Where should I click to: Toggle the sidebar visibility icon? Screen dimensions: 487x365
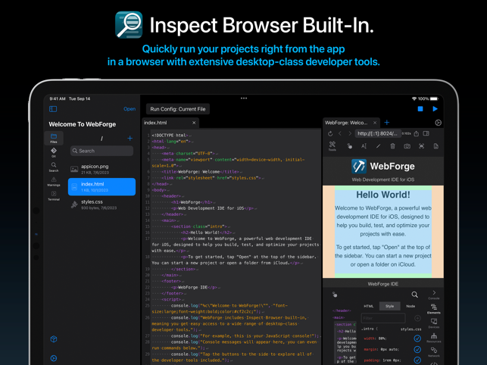(x=53, y=109)
